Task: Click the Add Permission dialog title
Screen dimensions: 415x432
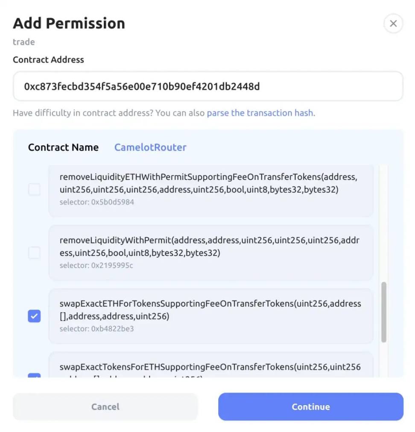Action: click(69, 23)
